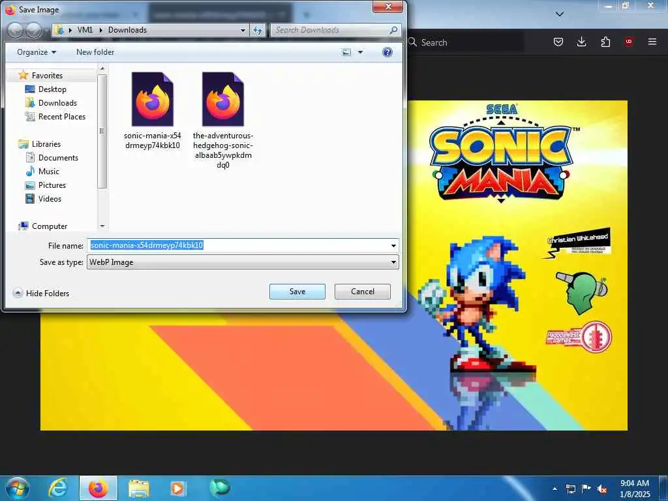Click navigation pane scroll down arrow
Image resolution: width=668 pixels, height=501 pixels.
click(102, 226)
